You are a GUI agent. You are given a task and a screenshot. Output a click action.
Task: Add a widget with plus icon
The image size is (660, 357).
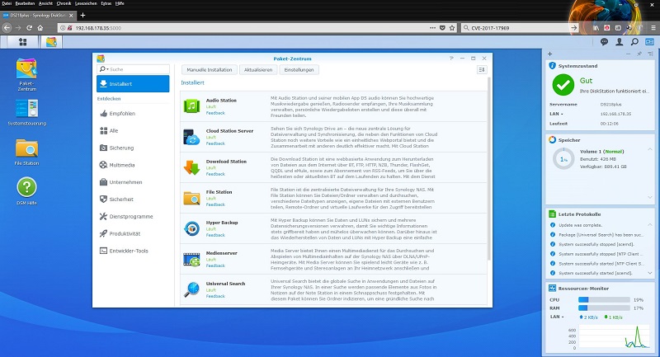(549, 54)
